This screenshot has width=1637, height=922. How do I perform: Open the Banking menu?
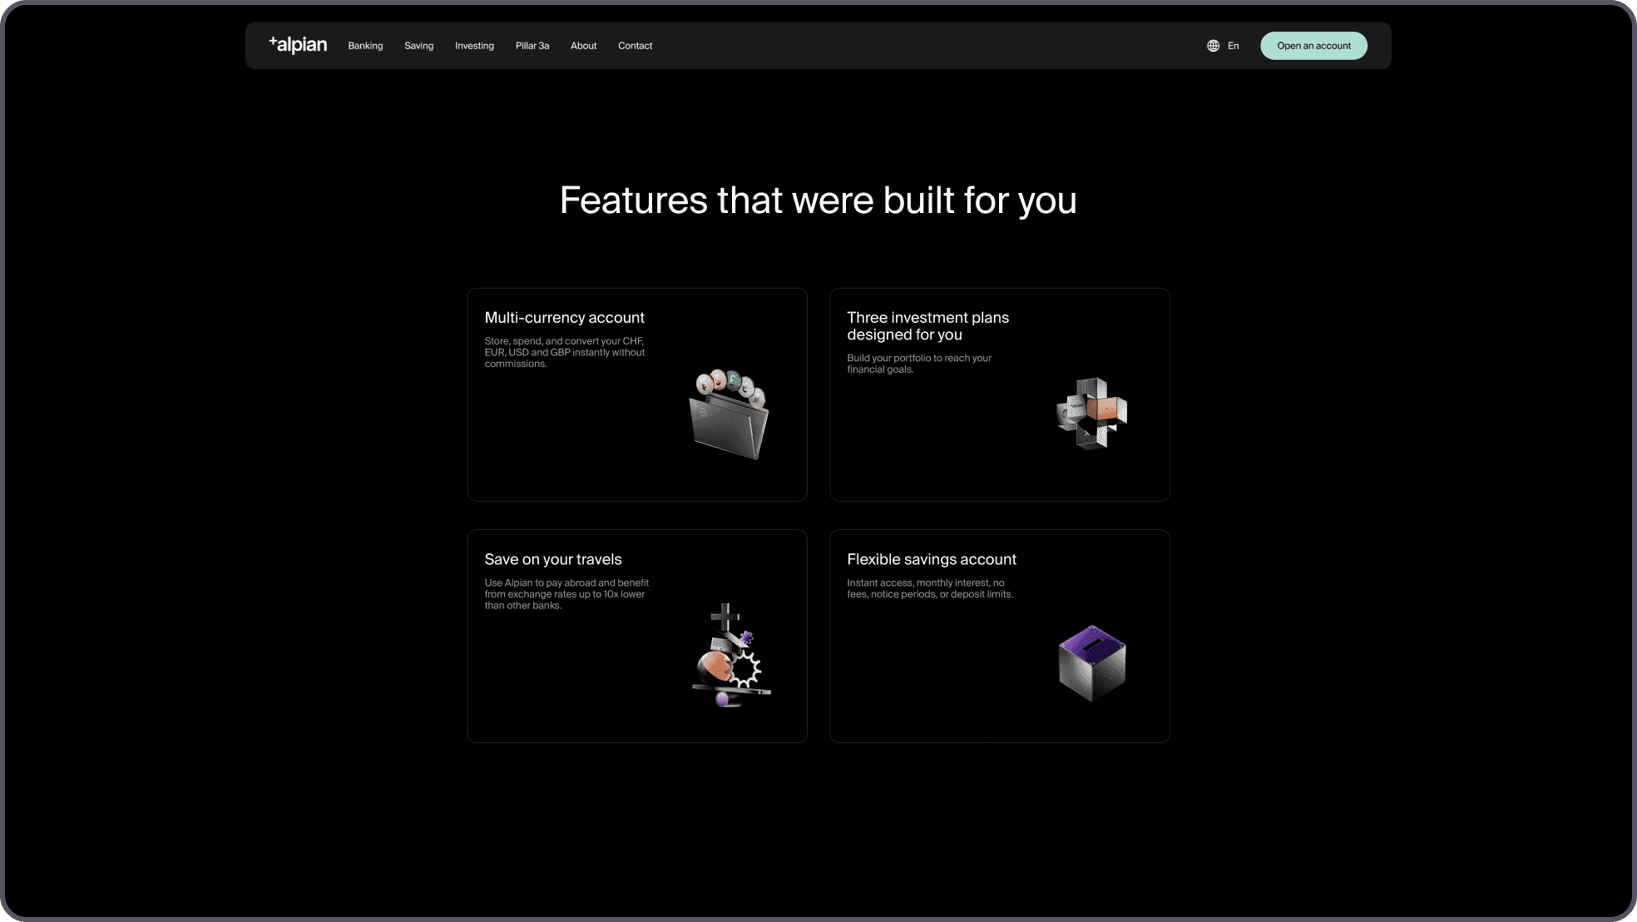[365, 46]
